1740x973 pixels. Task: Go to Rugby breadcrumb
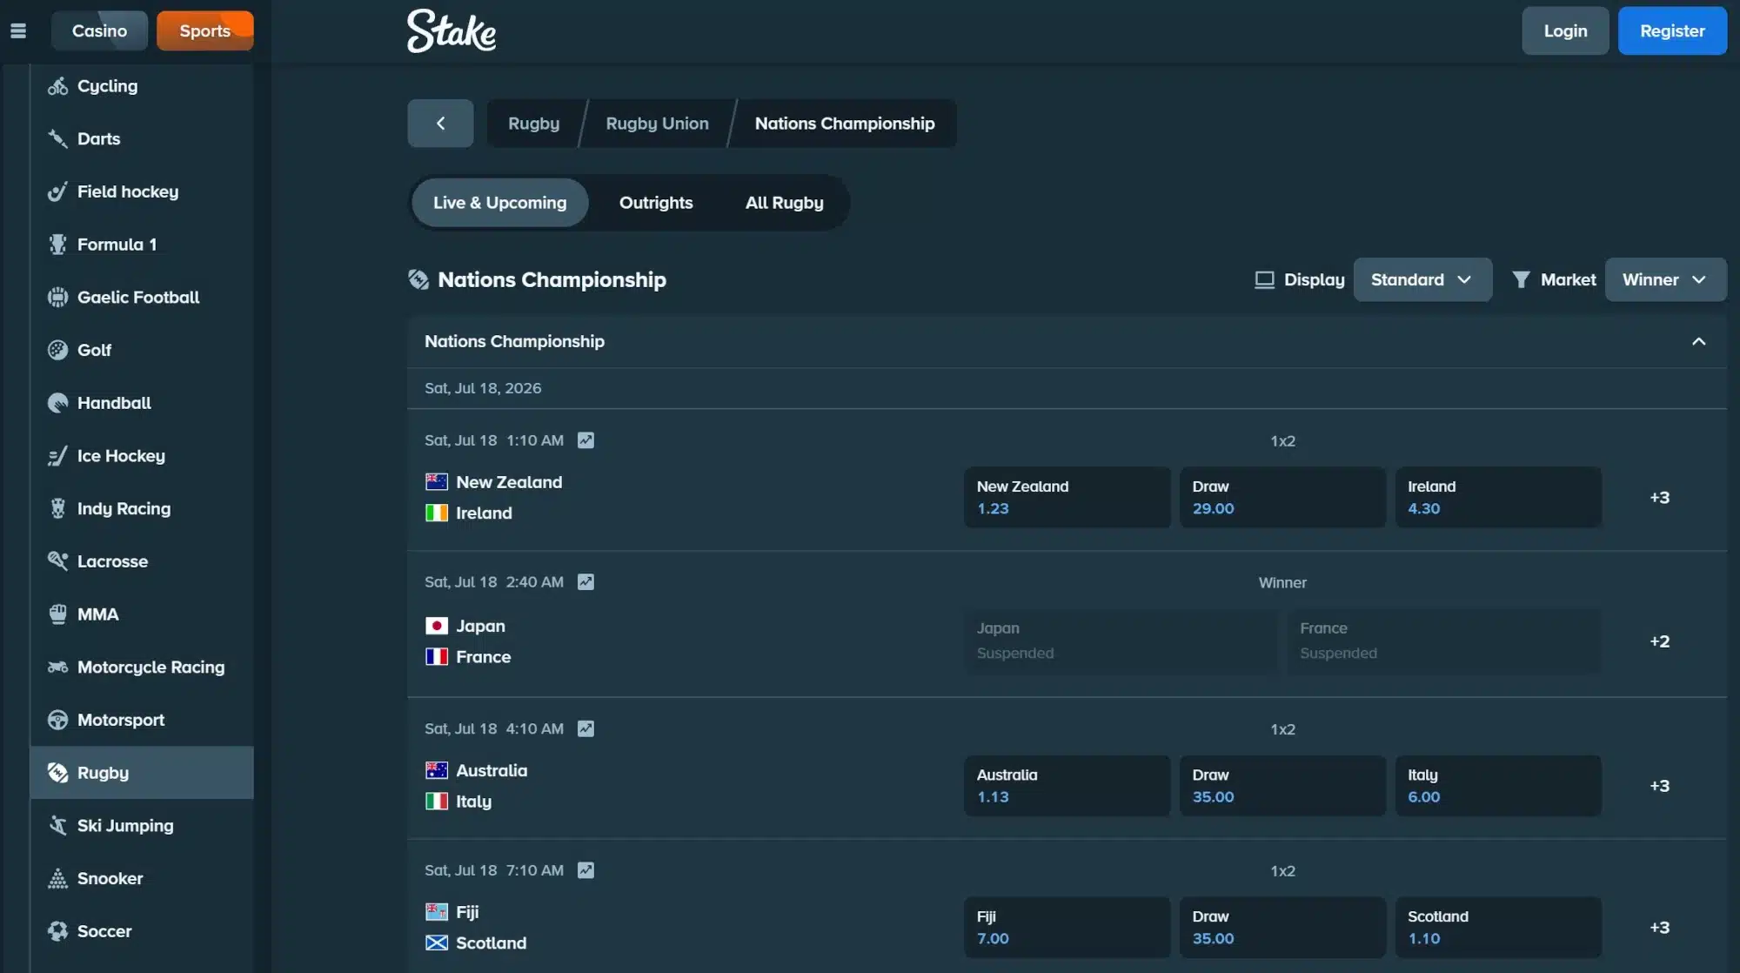[x=533, y=124]
